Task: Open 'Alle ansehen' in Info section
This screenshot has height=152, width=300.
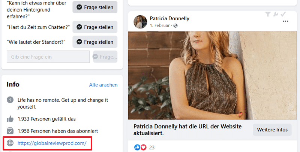Action: (103, 85)
